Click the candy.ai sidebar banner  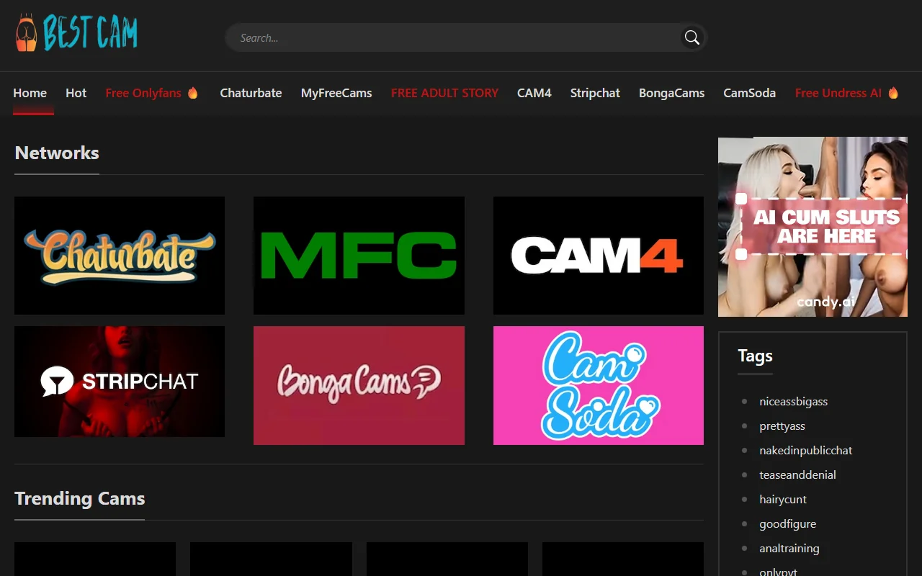[812, 226]
